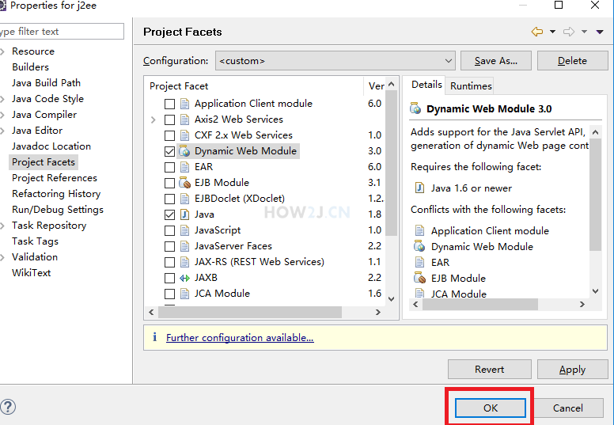Open Run/Debug Settings page
This screenshot has width=614, height=425.
click(x=58, y=210)
